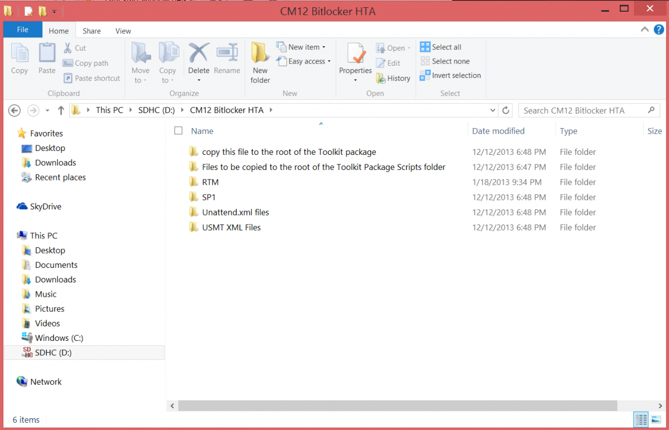Image resolution: width=669 pixels, height=430 pixels.
Task: Click the Forward navigation arrow
Action: pyautogui.click(x=33, y=110)
